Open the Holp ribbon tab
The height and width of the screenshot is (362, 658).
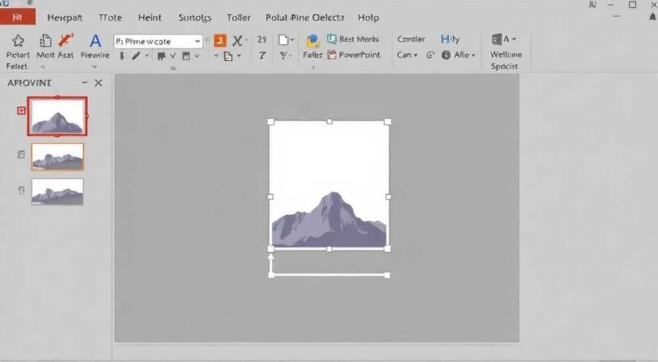(x=368, y=18)
